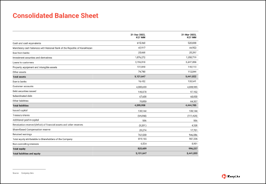
Task: Click the Share-Based Compensation reserve label
Action: (x=32, y=130)
